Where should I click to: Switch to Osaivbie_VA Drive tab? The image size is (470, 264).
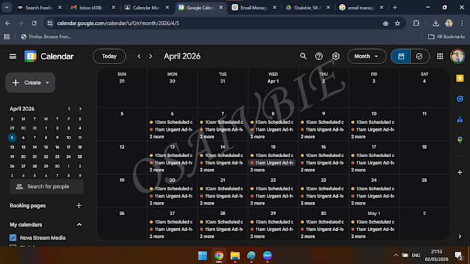[x=308, y=8]
